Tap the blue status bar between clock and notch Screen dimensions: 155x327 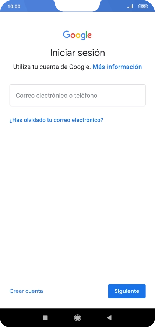[38, 7]
